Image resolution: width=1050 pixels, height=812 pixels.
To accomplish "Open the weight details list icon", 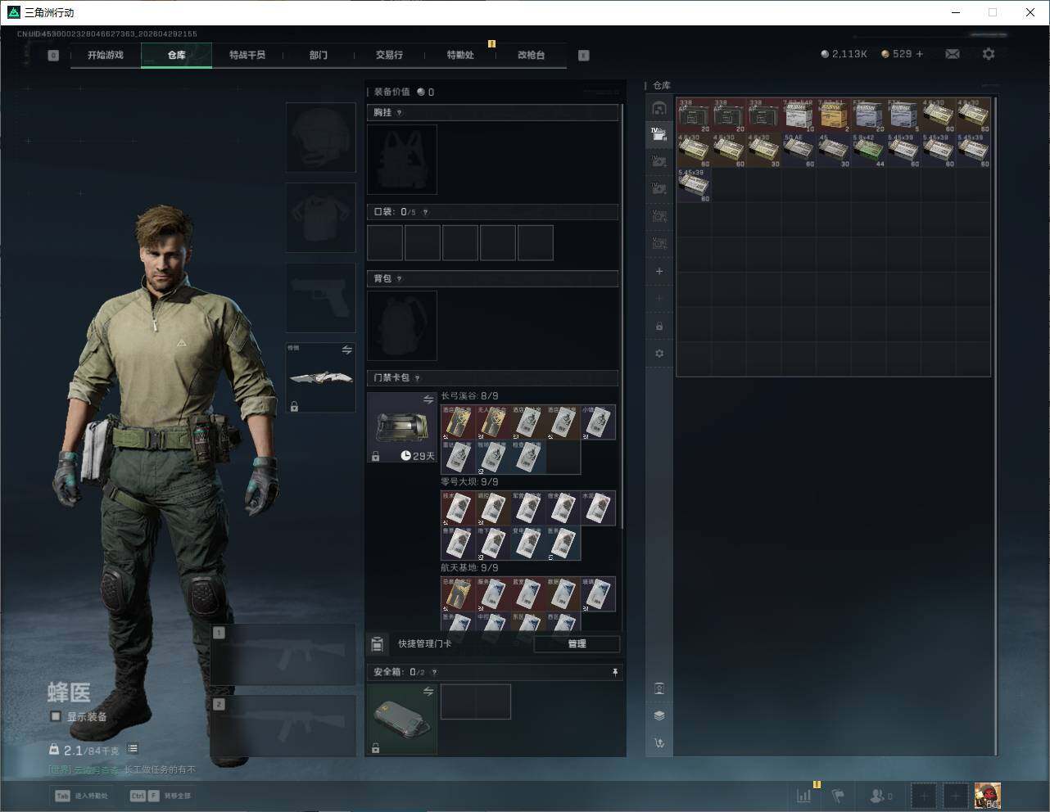I will 133,749.
